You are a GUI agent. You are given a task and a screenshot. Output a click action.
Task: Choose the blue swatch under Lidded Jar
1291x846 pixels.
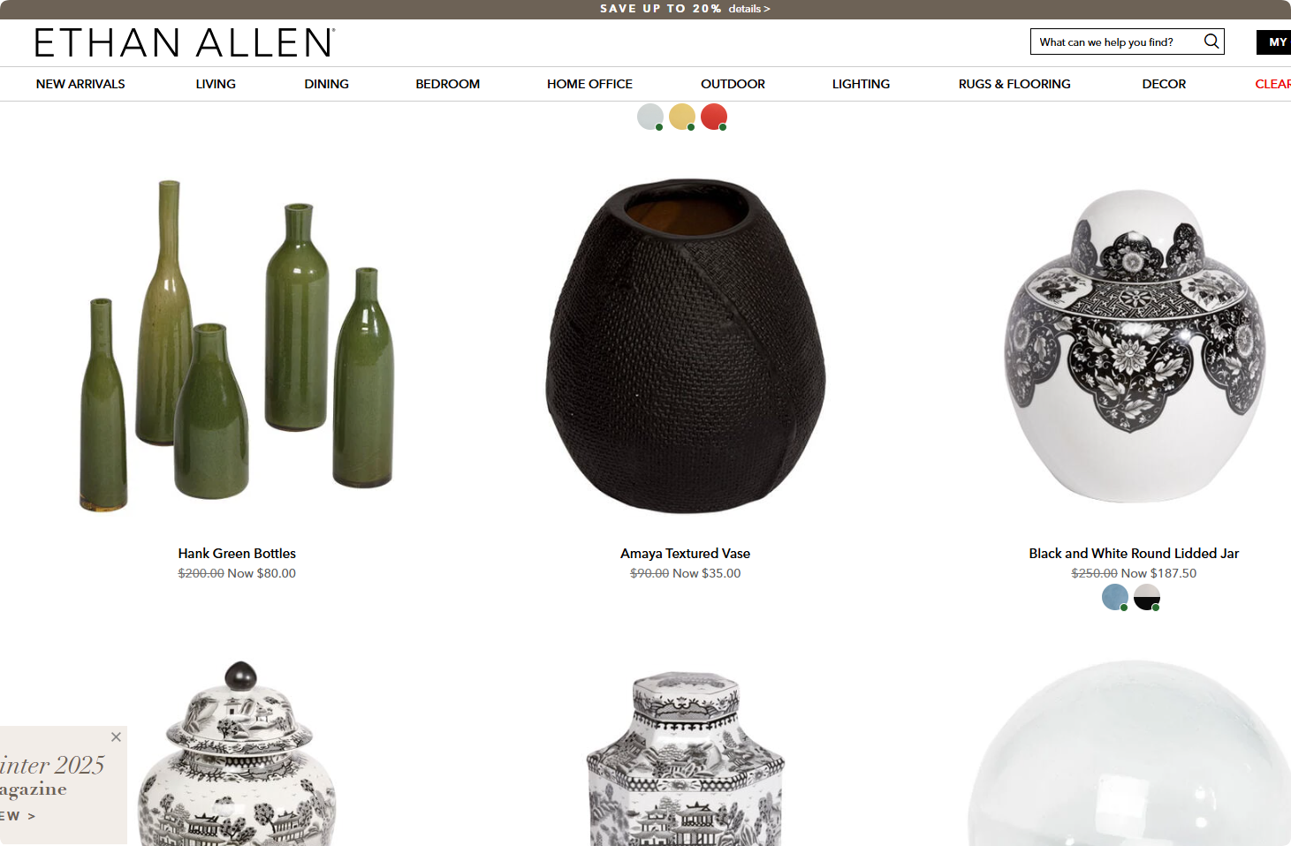(x=1115, y=598)
